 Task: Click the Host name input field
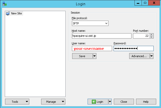[x=101, y=36]
